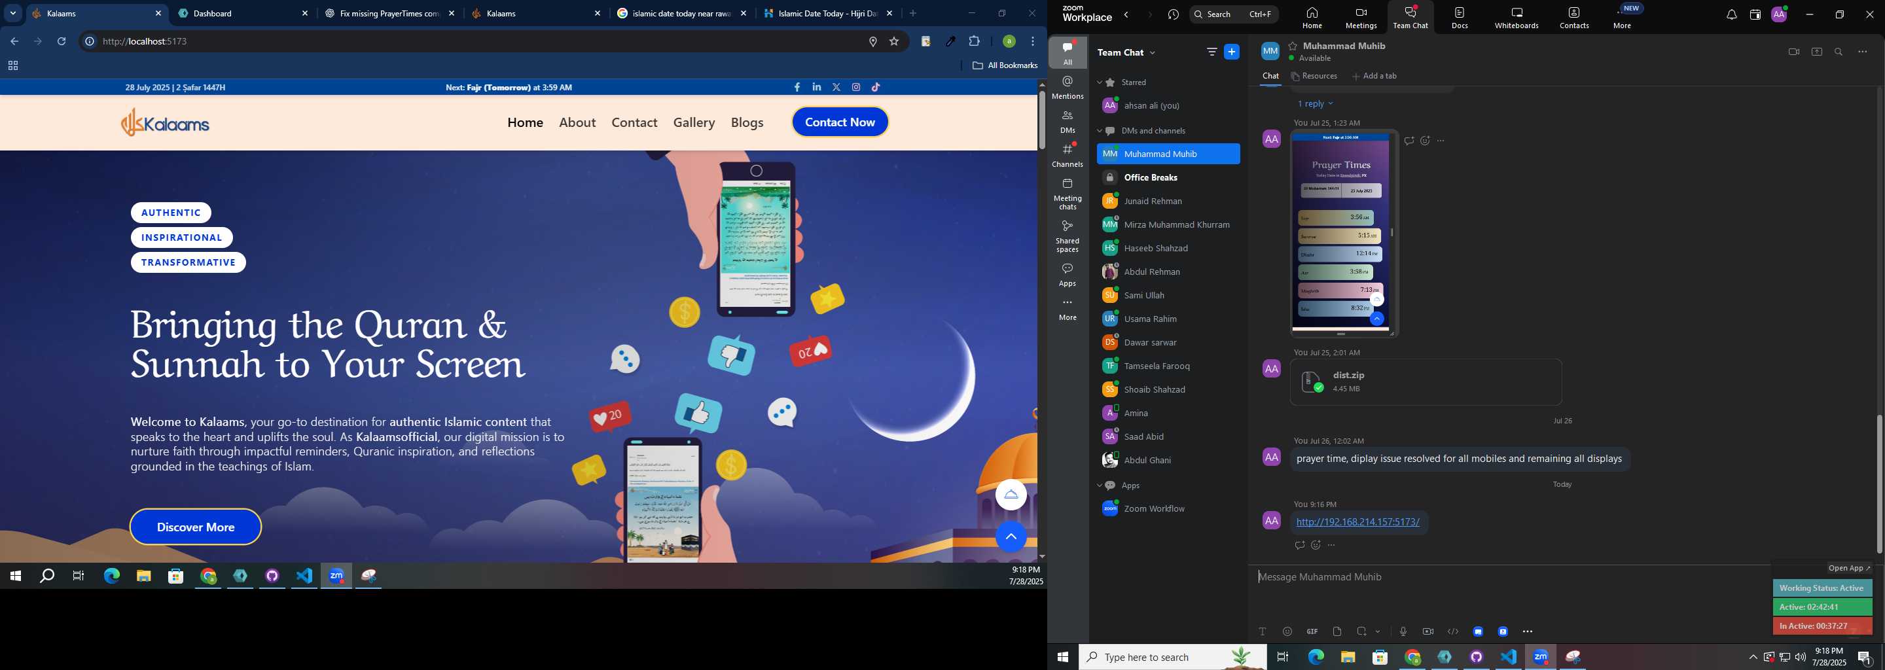Open the Chrome three-dot menu
This screenshot has height=670, width=1885.
tap(1033, 42)
